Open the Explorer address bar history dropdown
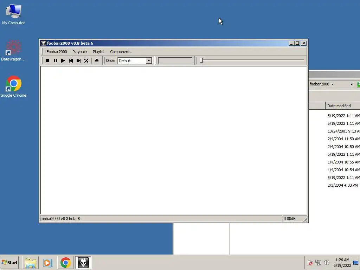The width and height of the screenshot is (360, 270). click(352, 84)
